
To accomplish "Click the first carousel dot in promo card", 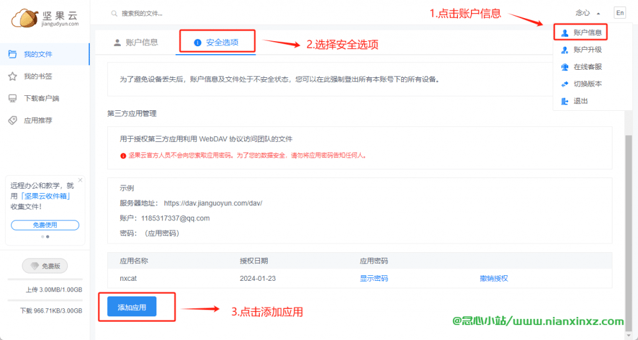I will click(43, 237).
